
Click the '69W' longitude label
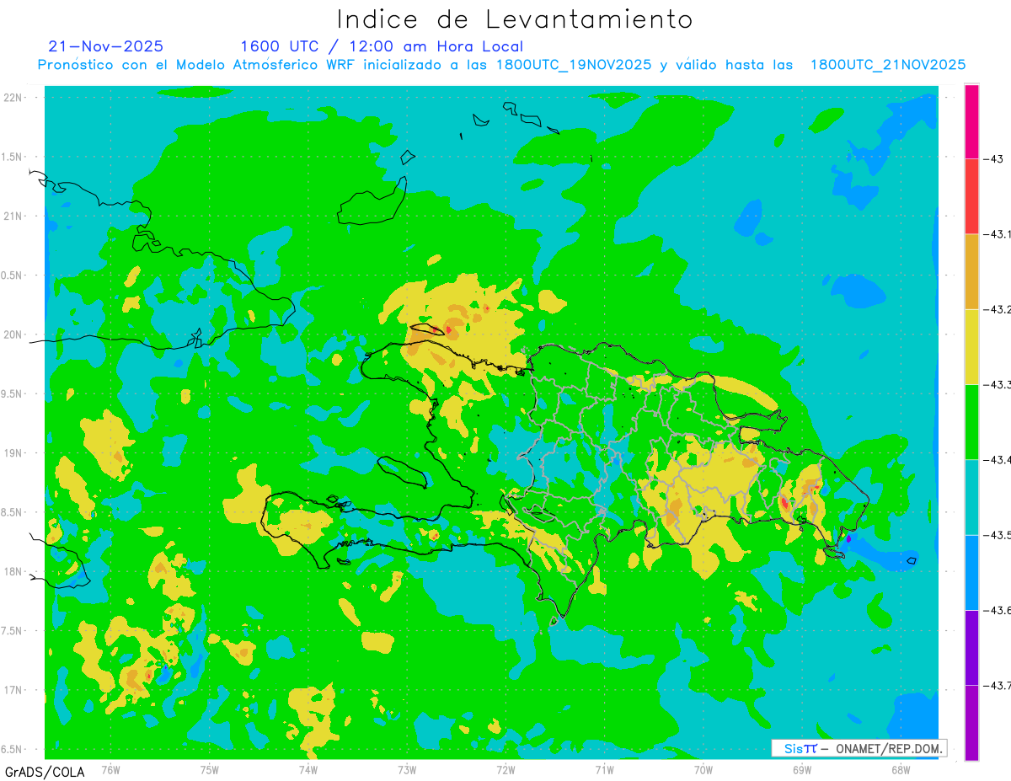tap(802, 770)
